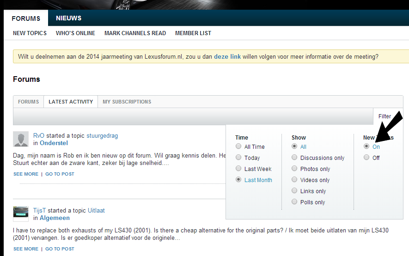
Task: Select Polls only filter option
Action: coord(294,202)
